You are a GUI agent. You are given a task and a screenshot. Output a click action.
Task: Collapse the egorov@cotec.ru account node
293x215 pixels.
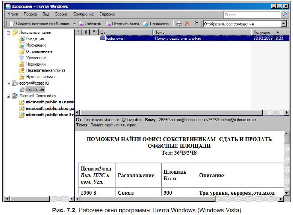(x=8, y=83)
